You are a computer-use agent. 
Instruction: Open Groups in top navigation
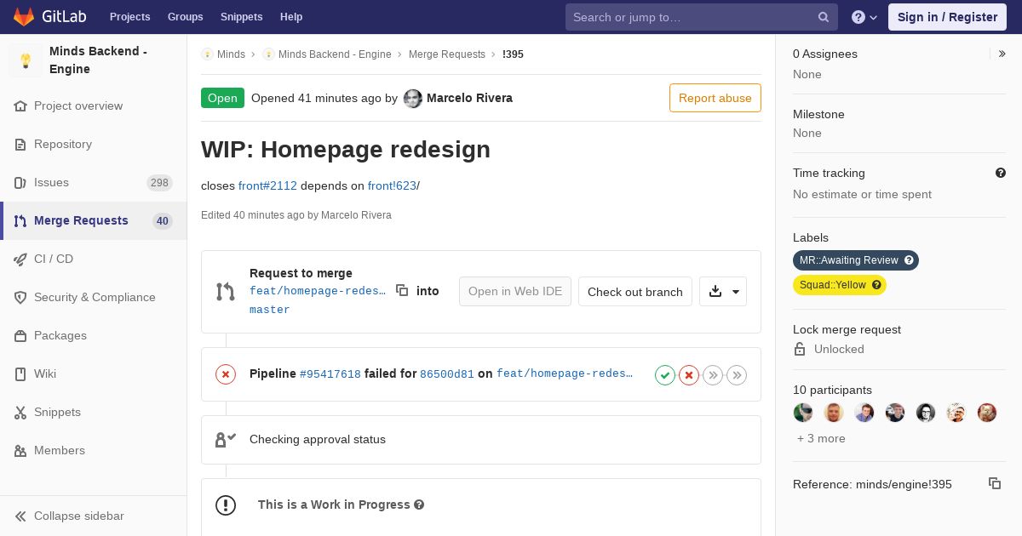click(x=185, y=17)
